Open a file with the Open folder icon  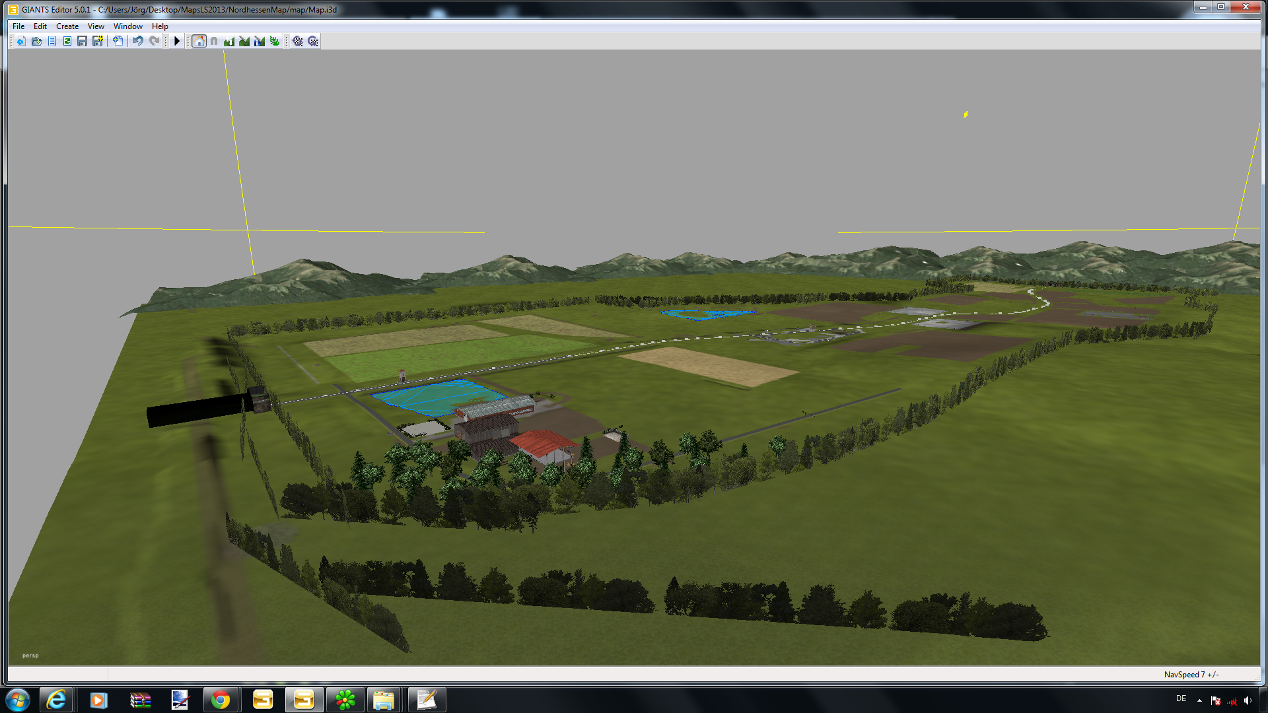[x=36, y=41]
